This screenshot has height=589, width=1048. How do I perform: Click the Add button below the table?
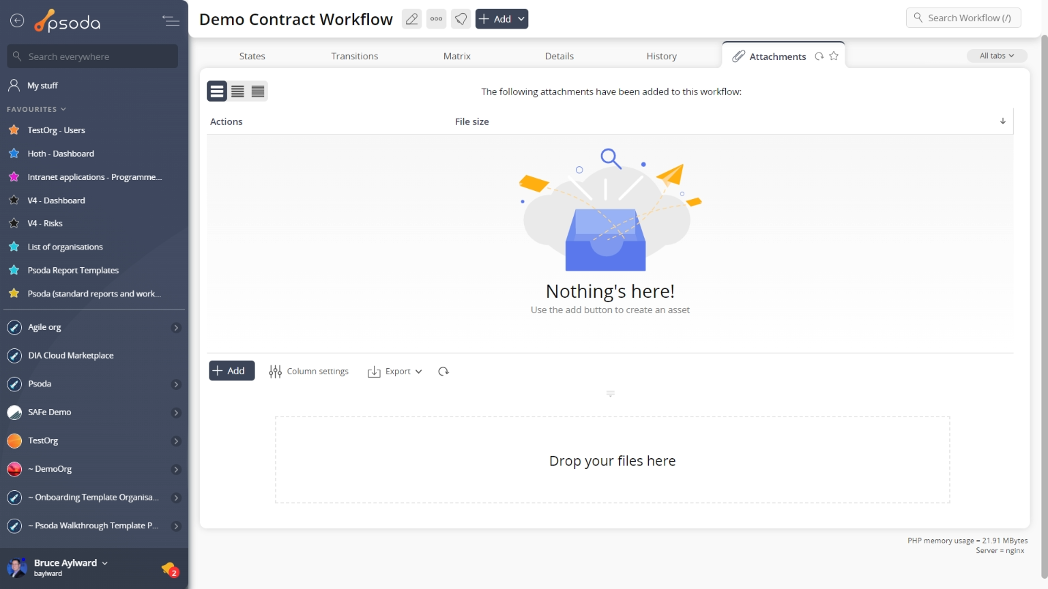click(x=231, y=371)
